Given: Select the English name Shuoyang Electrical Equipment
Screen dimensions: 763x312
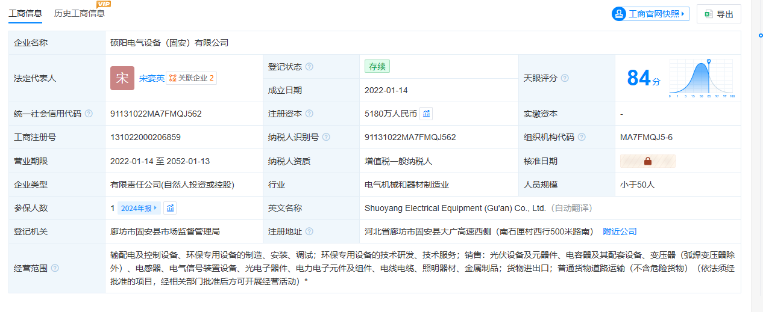Looking at the screenshot, I should pos(423,208).
